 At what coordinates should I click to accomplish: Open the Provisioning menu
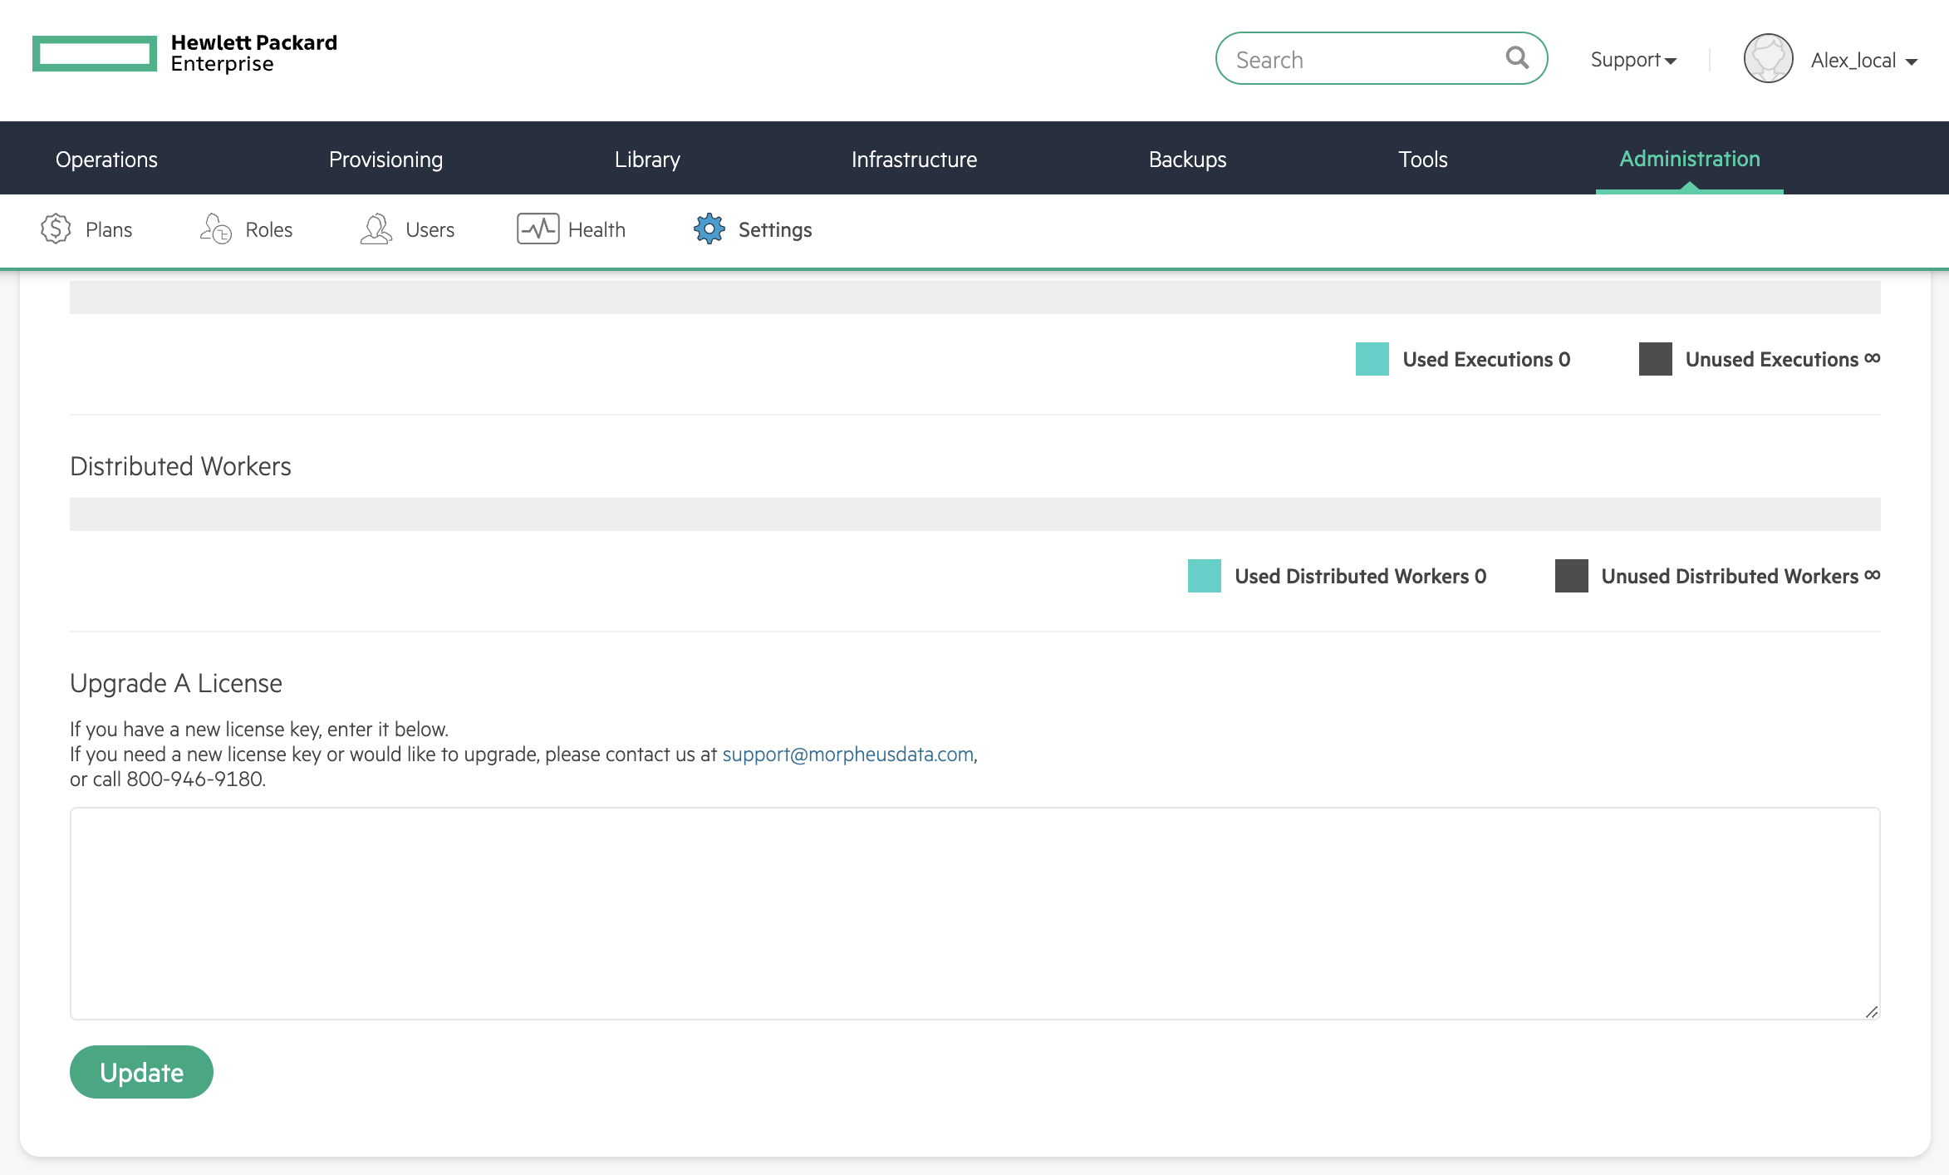click(385, 159)
